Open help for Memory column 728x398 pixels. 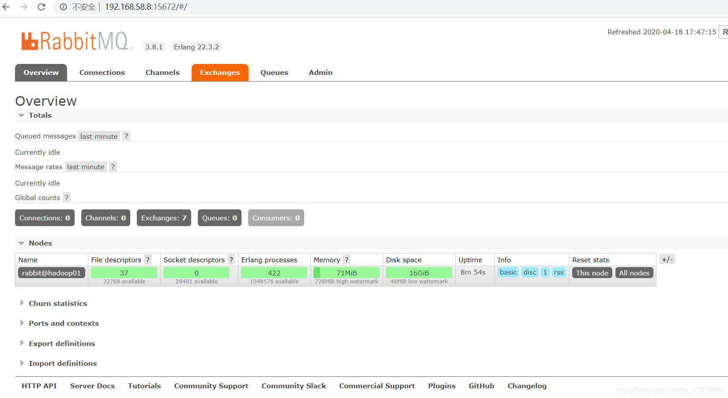pos(347,260)
